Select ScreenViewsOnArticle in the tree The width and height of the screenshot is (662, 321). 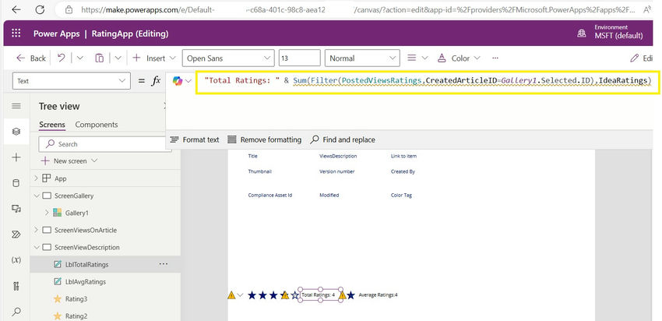pos(86,230)
